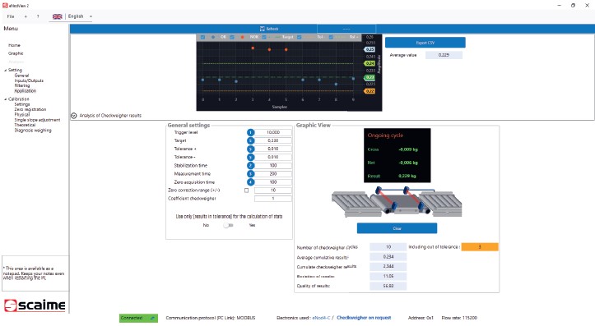Click the Average value field showing 0.229
This screenshot has height=326, width=595.
click(x=444, y=55)
